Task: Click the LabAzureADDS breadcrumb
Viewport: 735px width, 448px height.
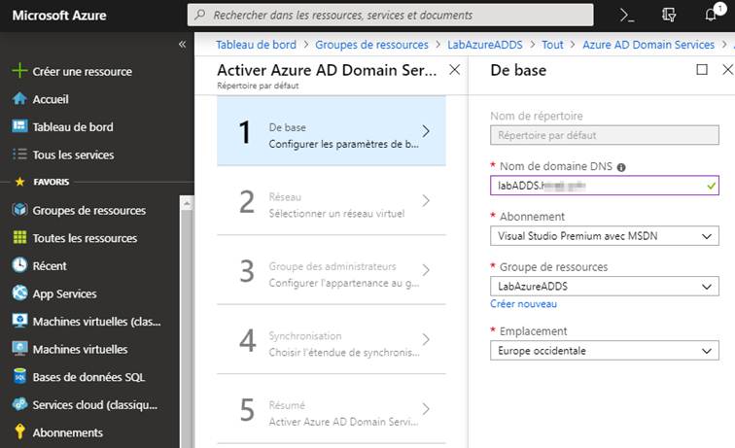Action: pos(485,45)
